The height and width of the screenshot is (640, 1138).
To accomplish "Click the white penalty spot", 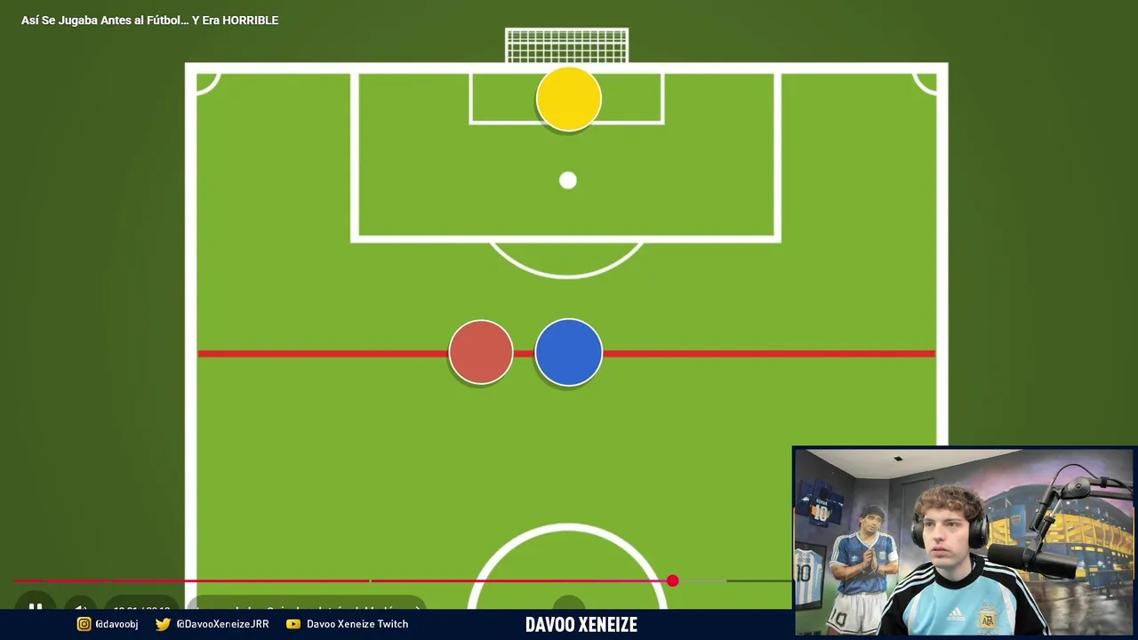I will coord(568,180).
